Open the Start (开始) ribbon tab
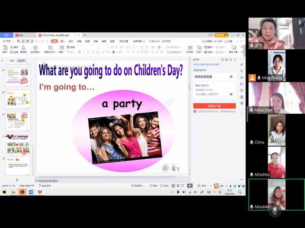 click(x=54, y=41)
